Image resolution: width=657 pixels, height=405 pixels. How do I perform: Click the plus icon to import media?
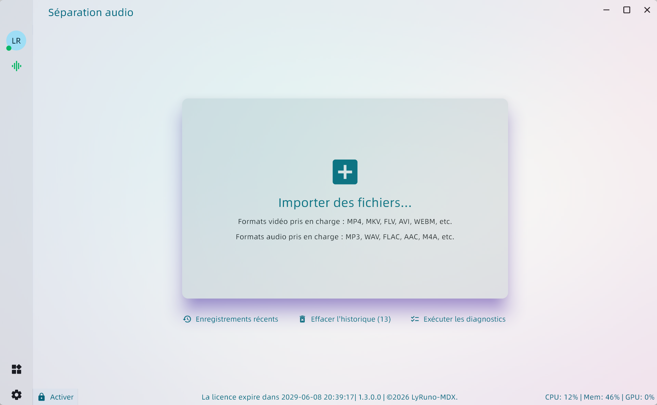pyautogui.click(x=345, y=172)
